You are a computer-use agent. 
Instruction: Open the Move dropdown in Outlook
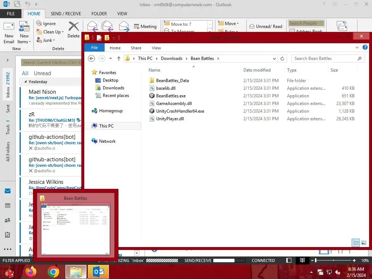point(229,23)
